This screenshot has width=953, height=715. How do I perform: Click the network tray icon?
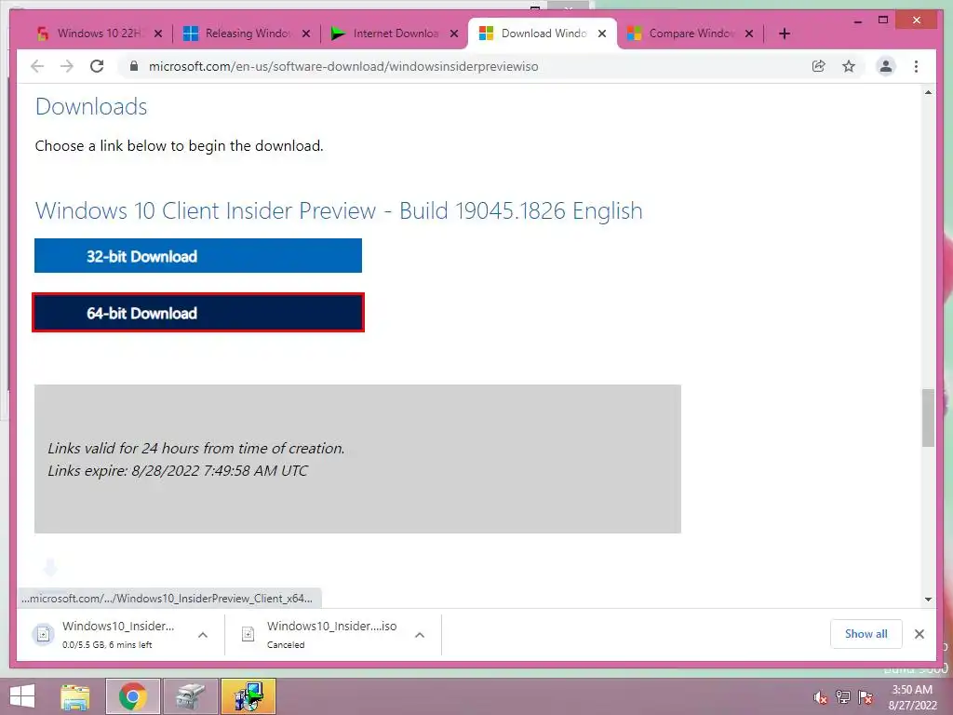(x=843, y=697)
